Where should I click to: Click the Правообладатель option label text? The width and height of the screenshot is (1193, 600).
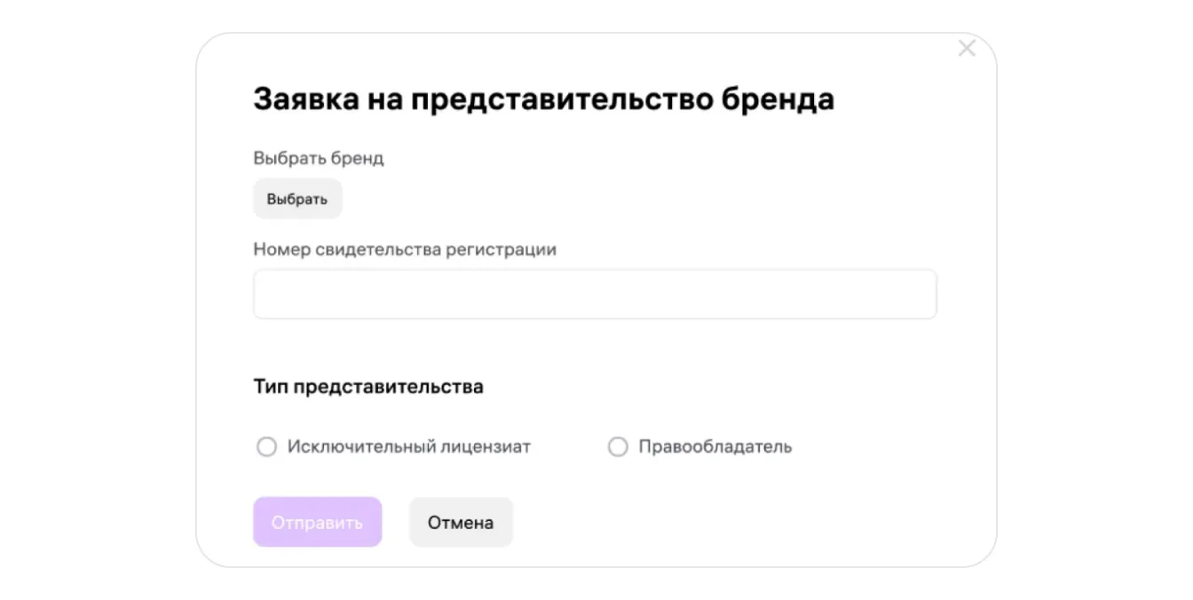pyautogui.click(x=715, y=447)
